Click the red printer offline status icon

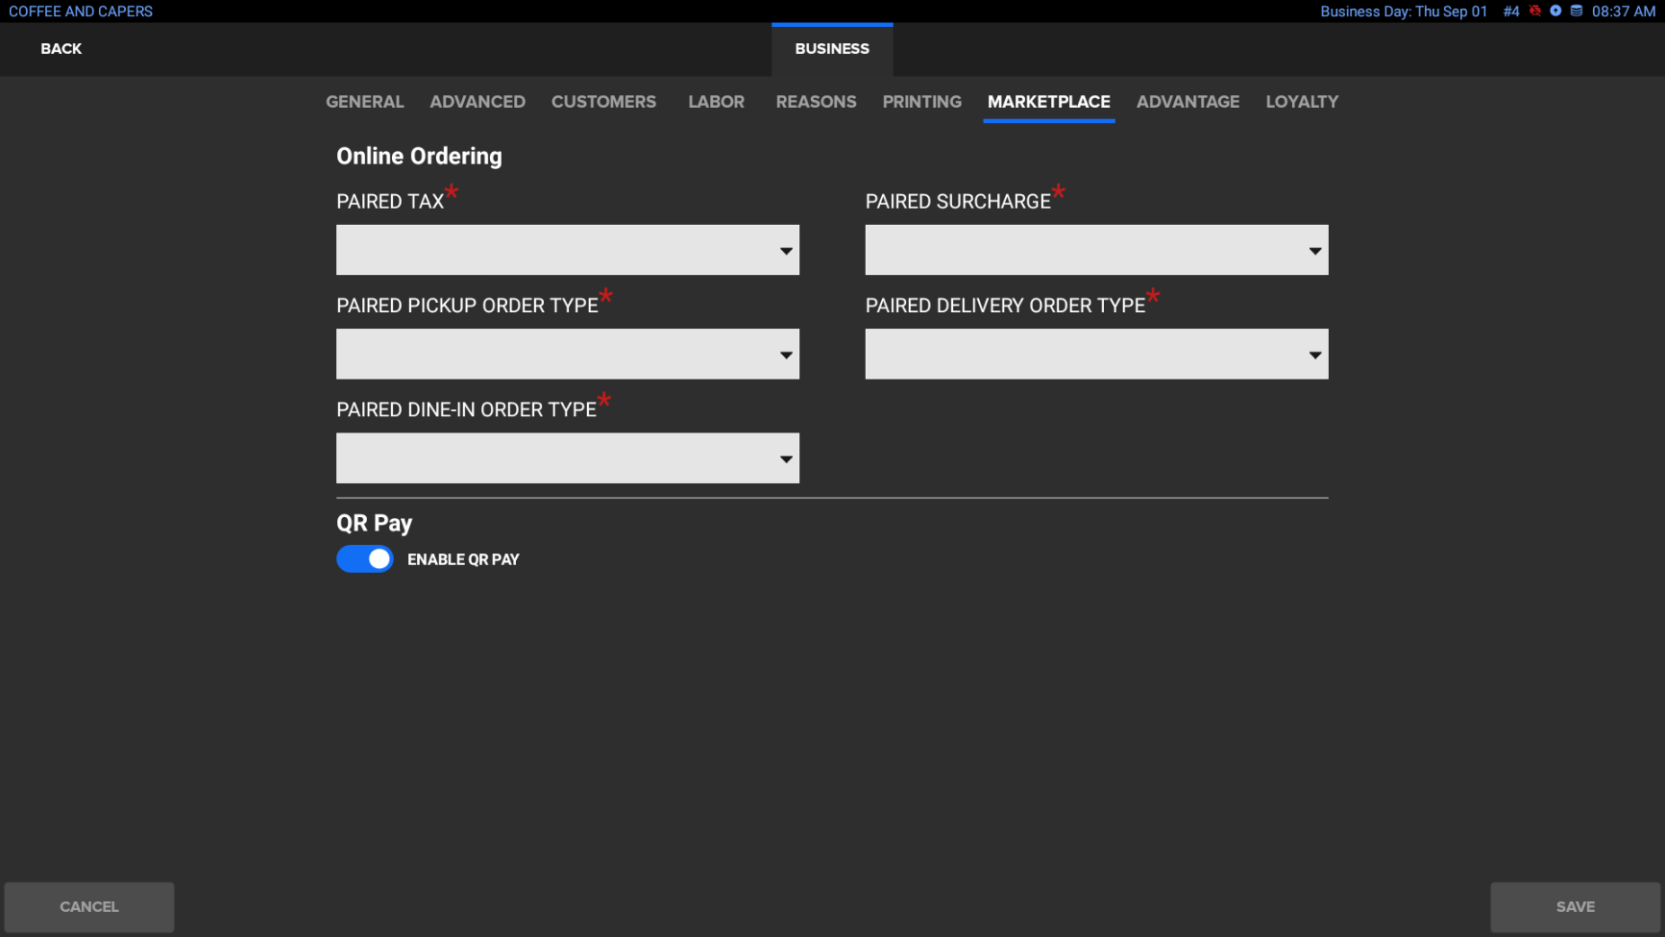click(1535, 12)
